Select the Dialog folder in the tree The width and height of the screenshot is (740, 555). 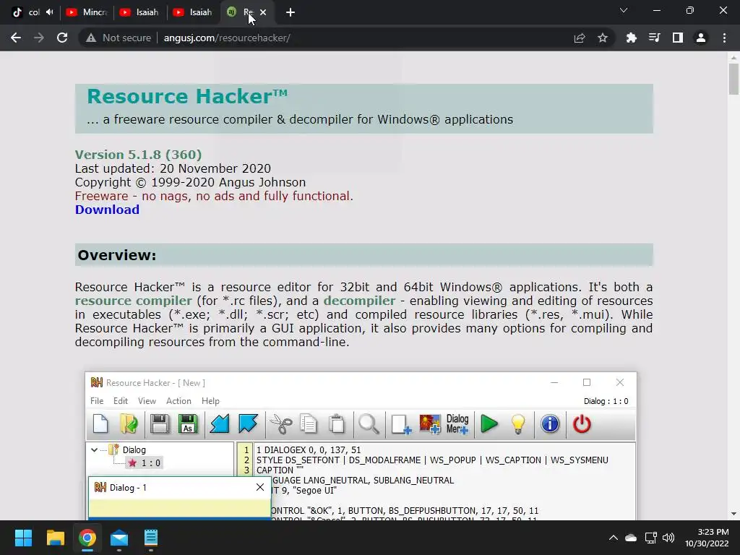click(x=128, y=449)
